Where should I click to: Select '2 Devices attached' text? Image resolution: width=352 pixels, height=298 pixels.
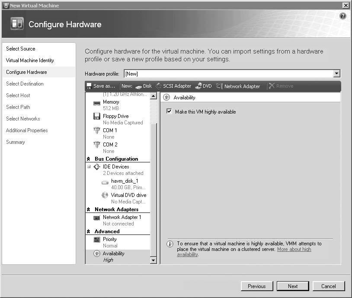point(123,173)
